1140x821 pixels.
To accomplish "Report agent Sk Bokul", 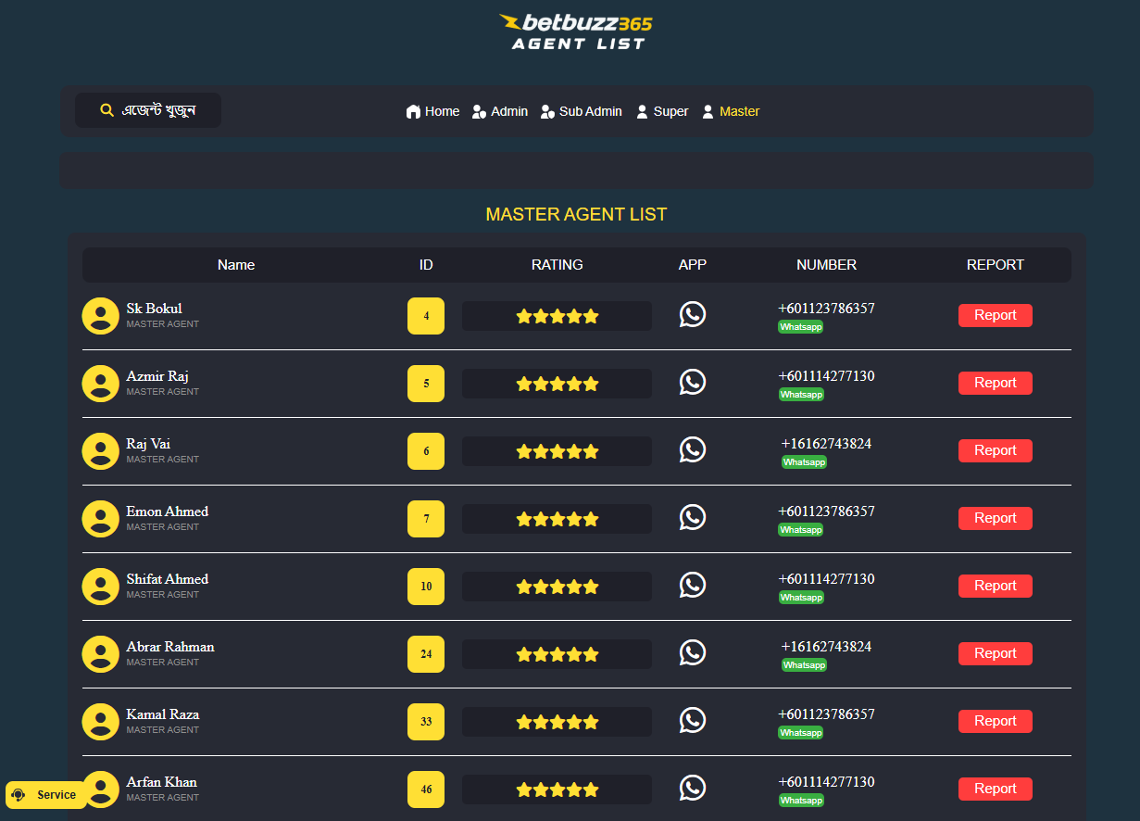I will (x=995, y=315).
